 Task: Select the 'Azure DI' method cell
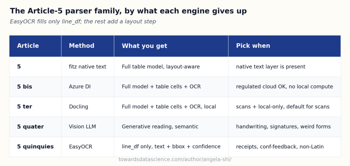(x=87, y=87)
